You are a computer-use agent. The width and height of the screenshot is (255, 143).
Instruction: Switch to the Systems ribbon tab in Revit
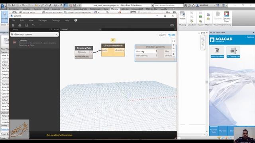[37, 9]
